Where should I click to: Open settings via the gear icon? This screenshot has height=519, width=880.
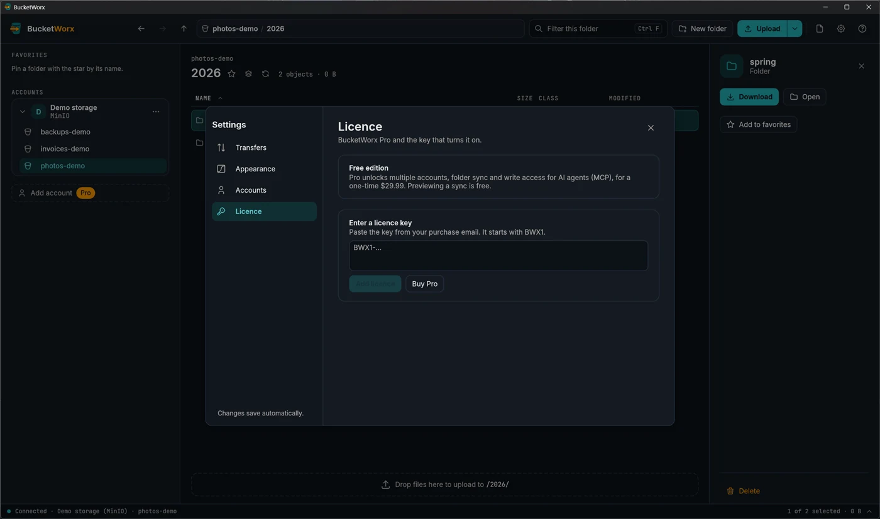point(841,28)
